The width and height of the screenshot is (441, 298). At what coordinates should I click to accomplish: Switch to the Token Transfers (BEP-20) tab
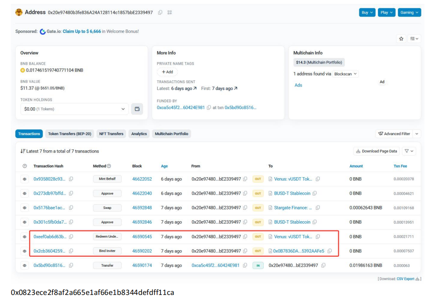70,134
